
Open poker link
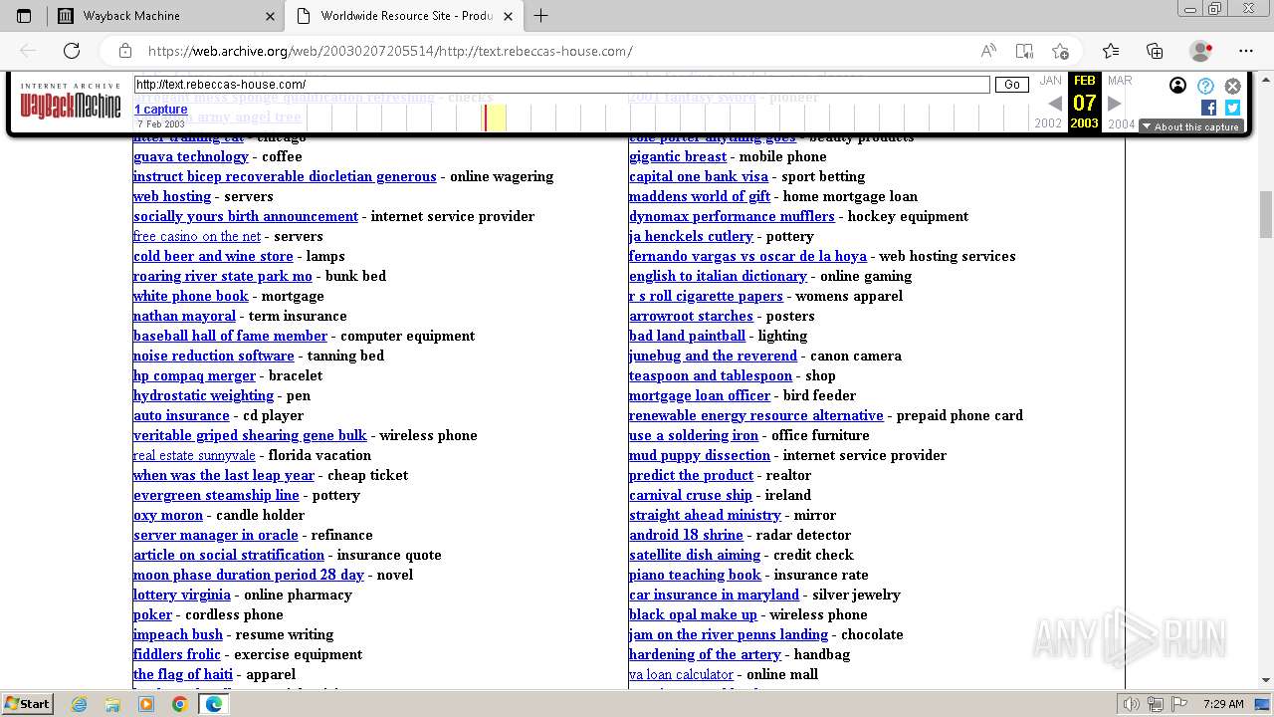[x=152, y=614]
